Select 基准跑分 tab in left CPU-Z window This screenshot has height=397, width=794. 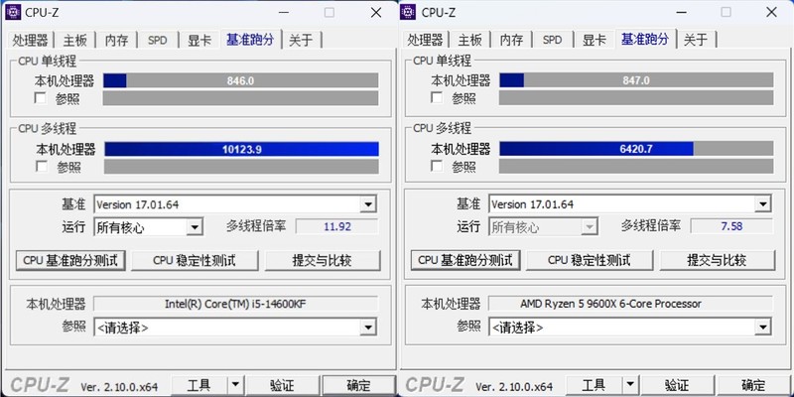click(x=251, y=39)
